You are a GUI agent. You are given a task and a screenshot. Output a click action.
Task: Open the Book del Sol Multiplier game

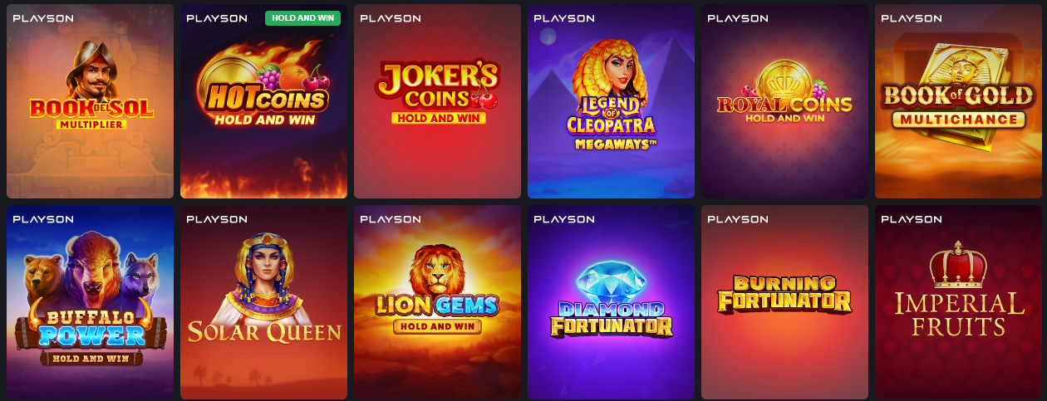(90, 101)
